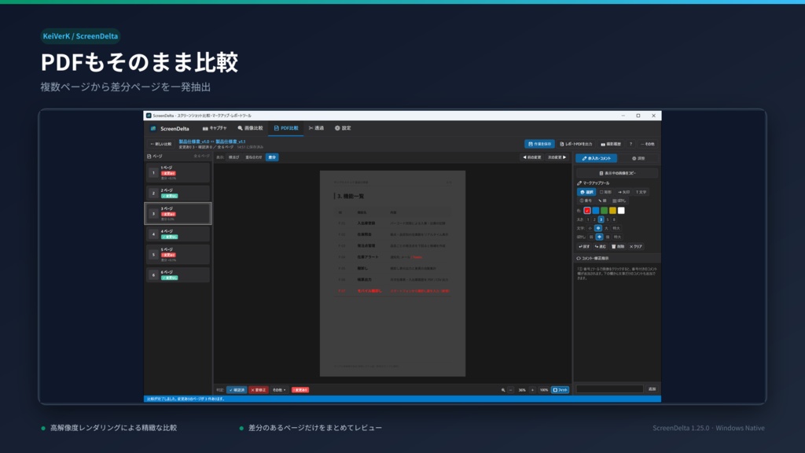Click the レポートPDFを出力 button
Image resolution: width=805 pixels, height=453 pixels.
pyautogui.click(x=575, y=144)
